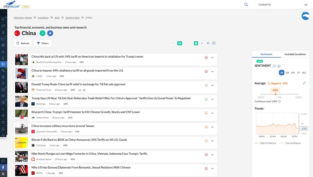Select the 1D sentiment timeframe
The width and height of the screenshot is (313, 177).
point(281,73)
